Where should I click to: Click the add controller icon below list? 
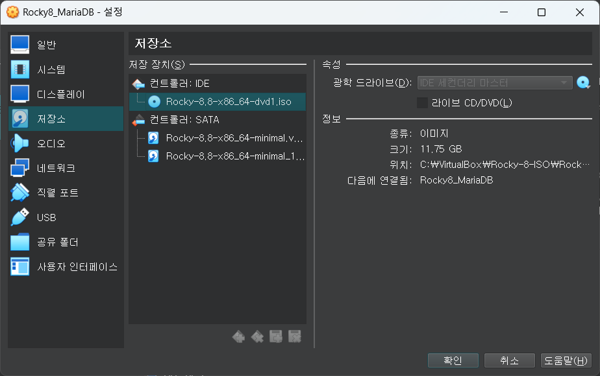tap(239, 336)
